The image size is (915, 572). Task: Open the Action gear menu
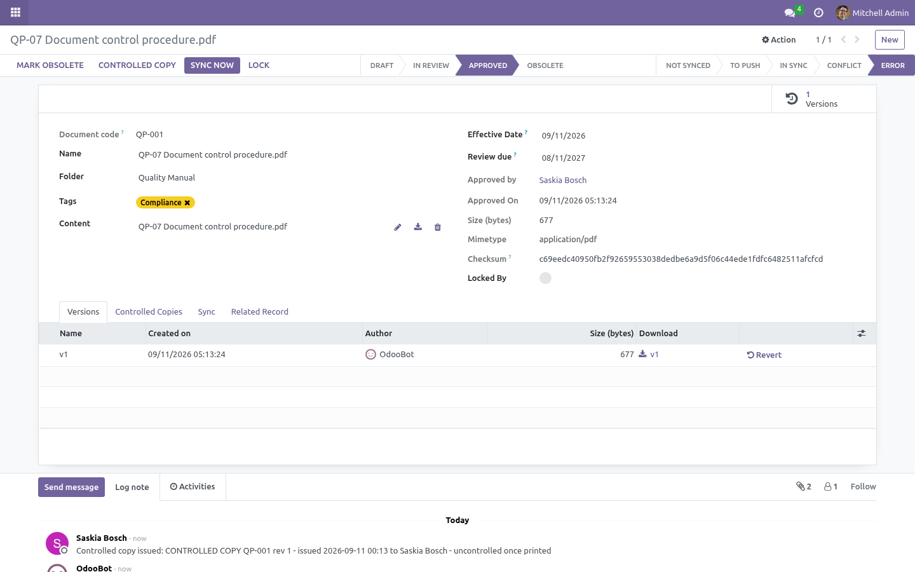778,39
